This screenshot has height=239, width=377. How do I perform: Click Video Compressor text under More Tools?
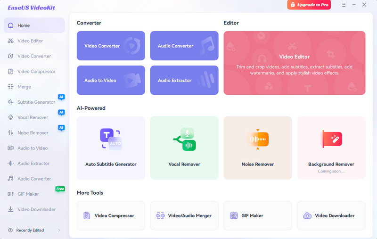click(115, 216)
